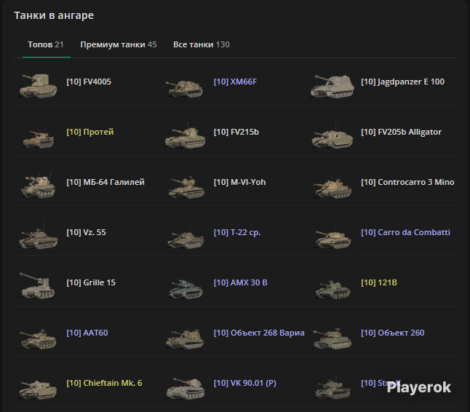The height and width of the screenshot is (412, 470).
Task: Click the Объект 260 tank icon
Action: point(332,338)
